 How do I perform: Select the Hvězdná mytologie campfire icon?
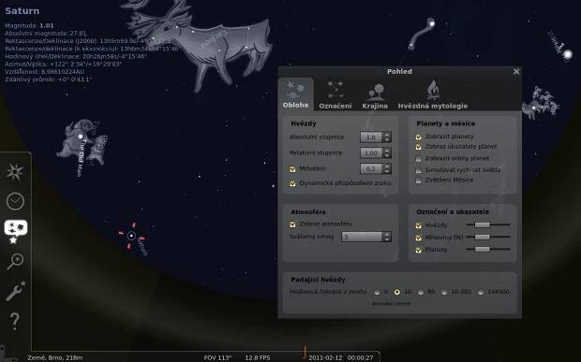[433, 95]
